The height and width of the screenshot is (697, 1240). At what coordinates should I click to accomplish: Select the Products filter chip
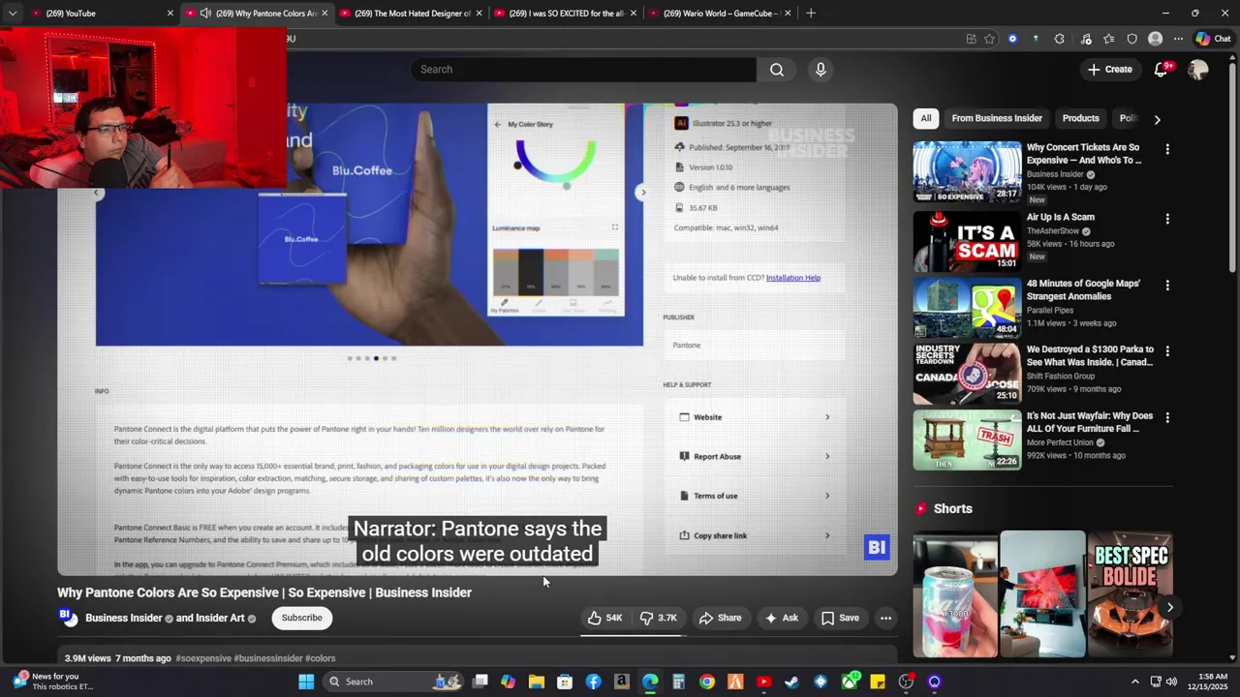pyautogui.click(x=1080, y=118)
